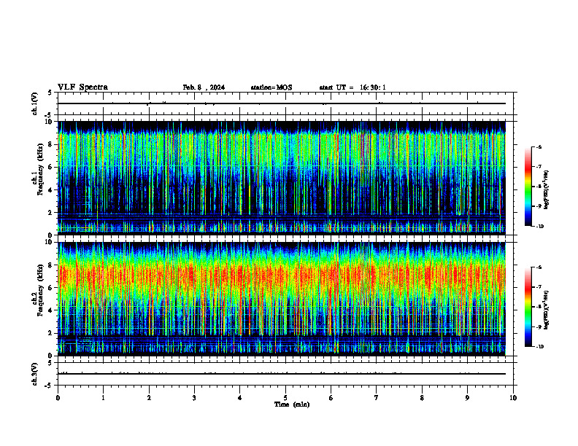Click the ch.2 "Frequency (kHz)" axis label
578x446 pixels.
click(40, 290)
